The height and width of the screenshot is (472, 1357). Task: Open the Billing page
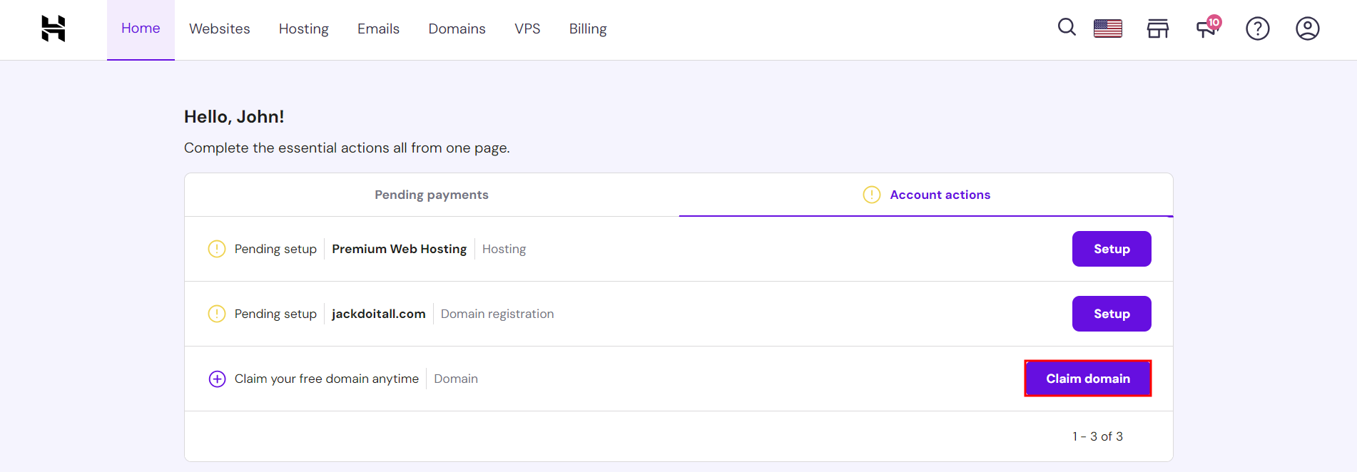tap(588, 29)
